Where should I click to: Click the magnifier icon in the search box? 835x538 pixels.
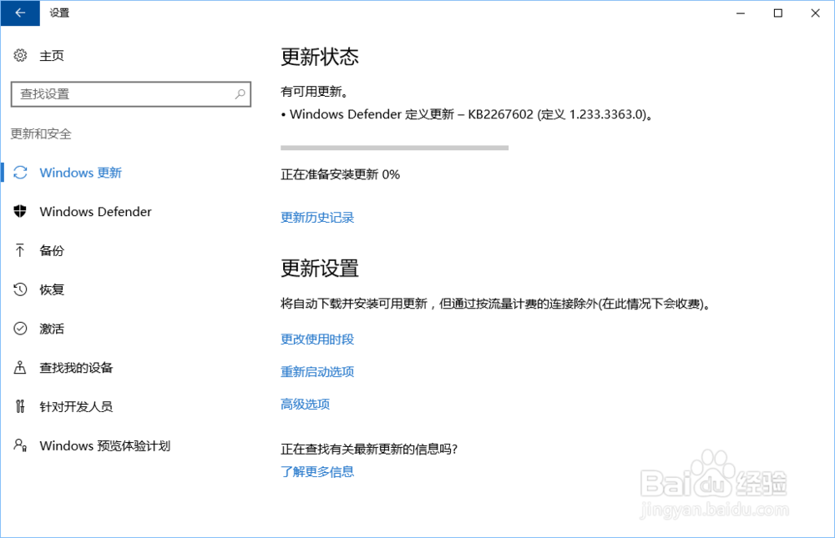[240, 94]
